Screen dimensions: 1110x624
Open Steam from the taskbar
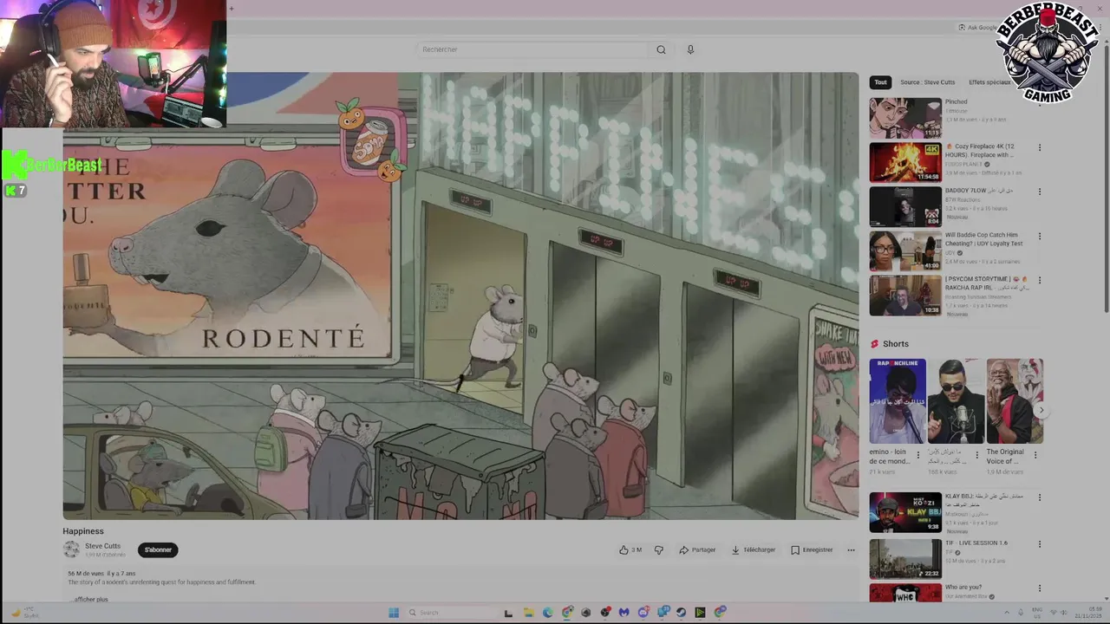pyautogui.click(x=682, y=613)
